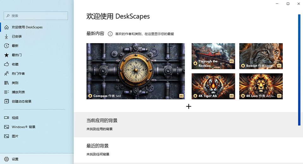The image size is (303, 164).
Task: Open the 4K Lion wallpaper thumbnail
Action: click(261, 86)
